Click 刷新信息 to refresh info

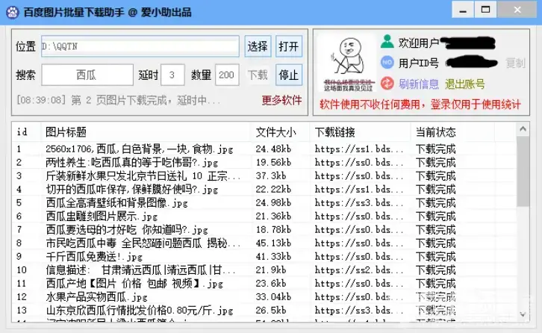click(419, 84)
